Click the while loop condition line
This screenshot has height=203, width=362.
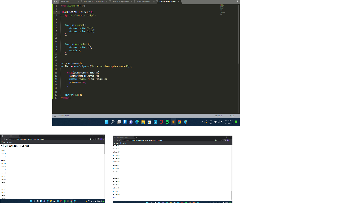coord(83,73)
